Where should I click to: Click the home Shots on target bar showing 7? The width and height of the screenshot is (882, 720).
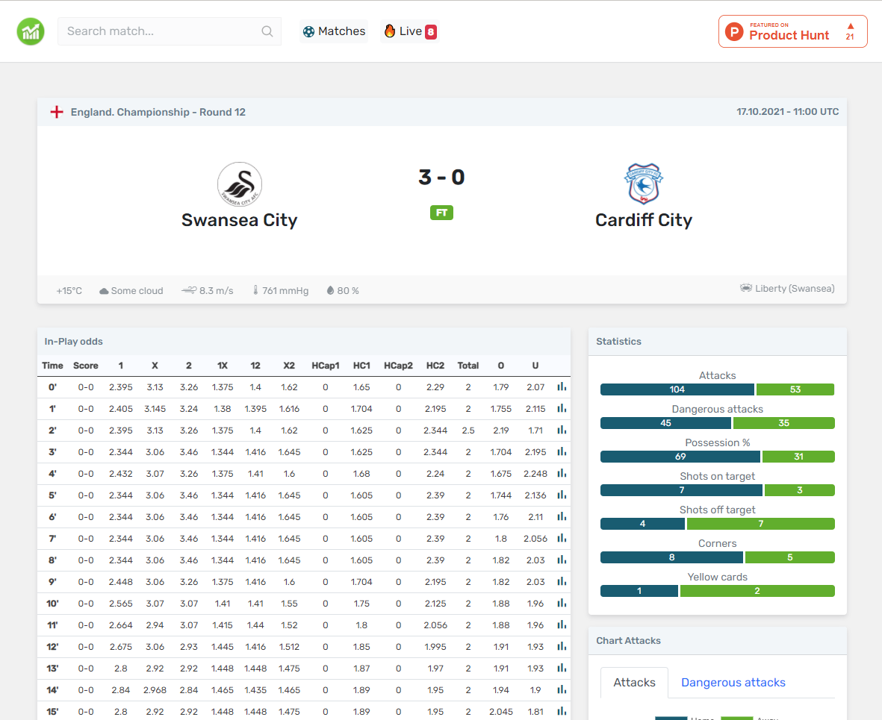click(682, 490)
